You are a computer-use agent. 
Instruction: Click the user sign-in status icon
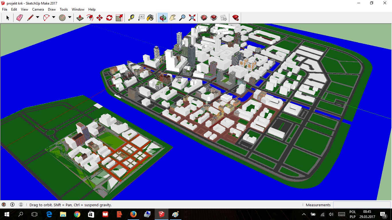click(x=21, y=205)
